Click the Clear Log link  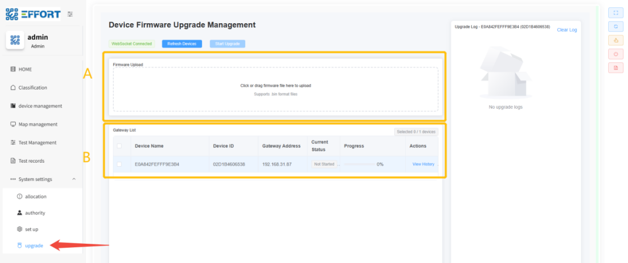click(x=567, y=29)
